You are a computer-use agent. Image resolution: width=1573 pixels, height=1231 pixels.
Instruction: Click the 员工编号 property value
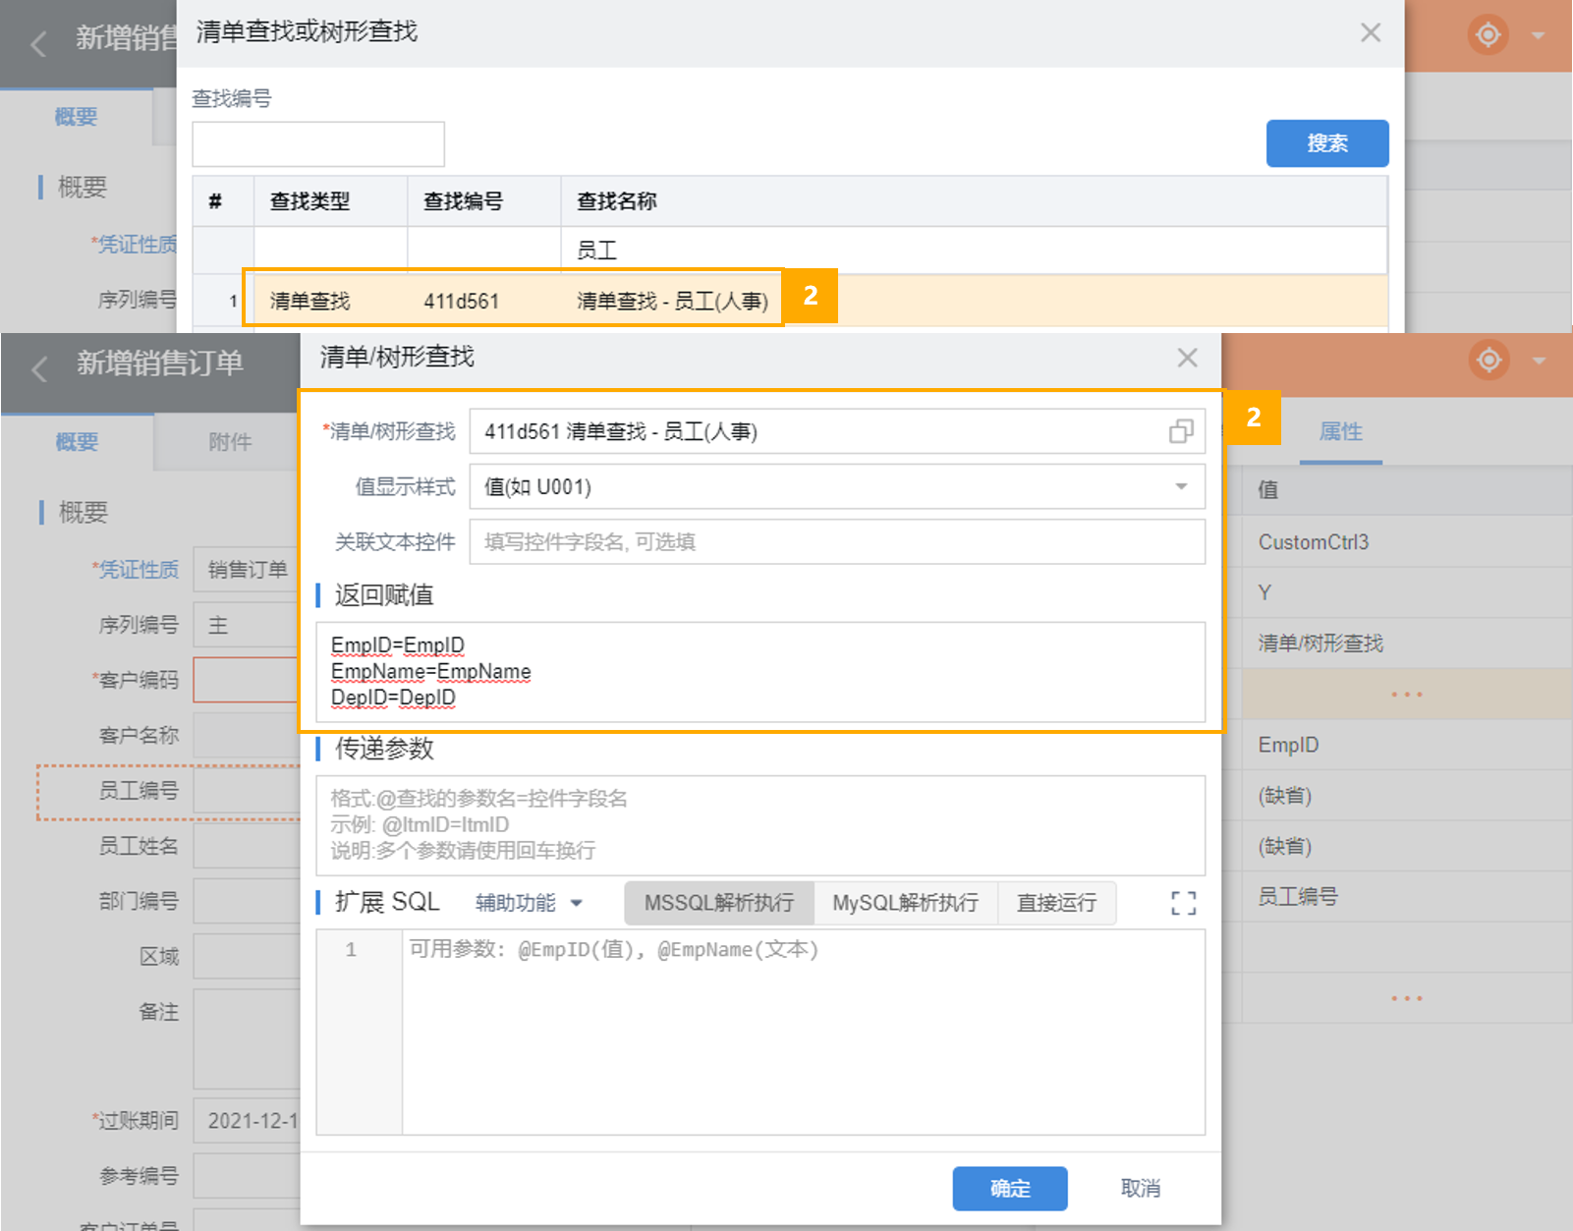(x=1297, y=896)
